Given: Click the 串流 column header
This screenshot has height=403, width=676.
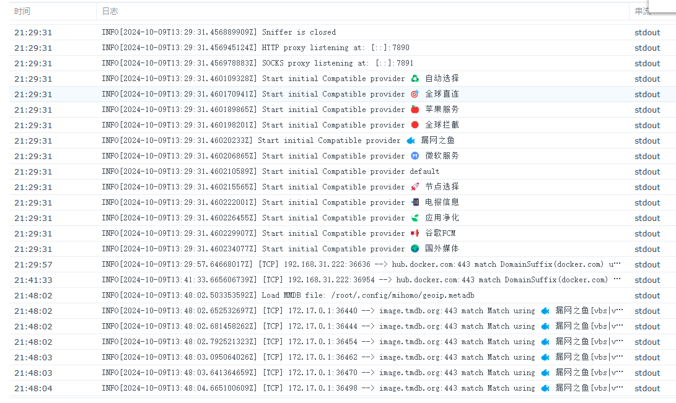Looking at the screenshot, I should point(643,11).
